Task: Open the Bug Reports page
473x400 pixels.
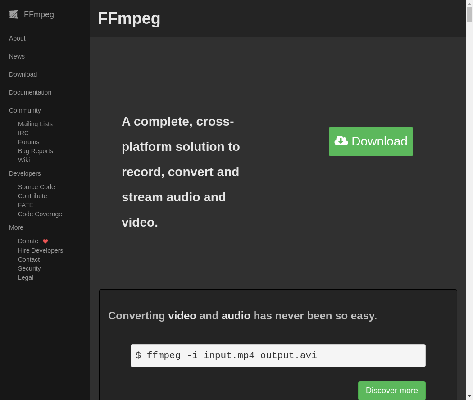Action: [x=36, y=151]
